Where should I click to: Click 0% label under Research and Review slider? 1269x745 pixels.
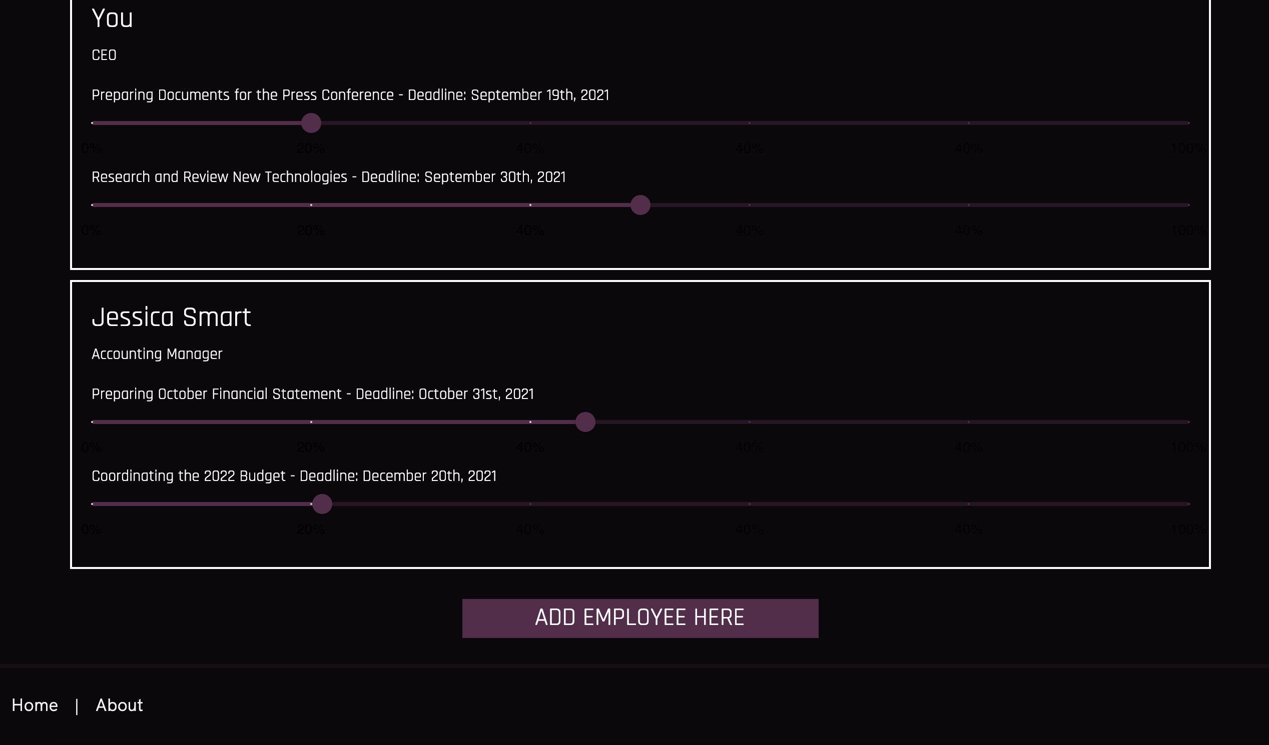[91, 230]
